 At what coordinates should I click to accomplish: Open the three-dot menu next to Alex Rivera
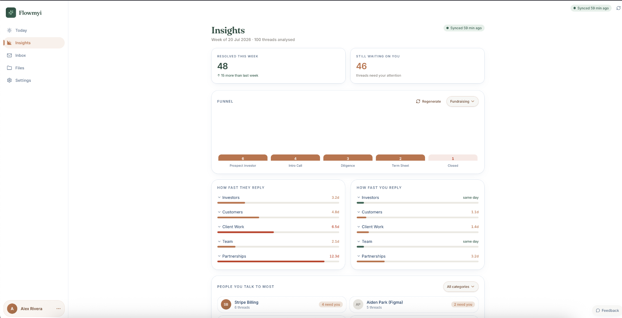(x=58, y=309)
